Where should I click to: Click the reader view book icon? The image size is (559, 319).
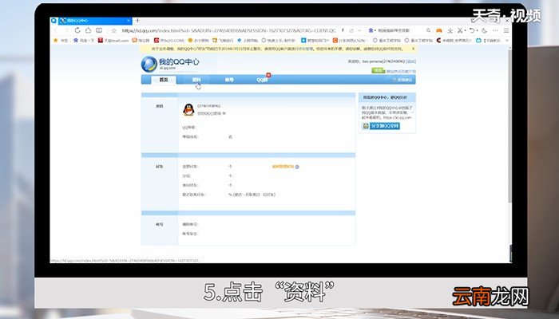[99, 30]
